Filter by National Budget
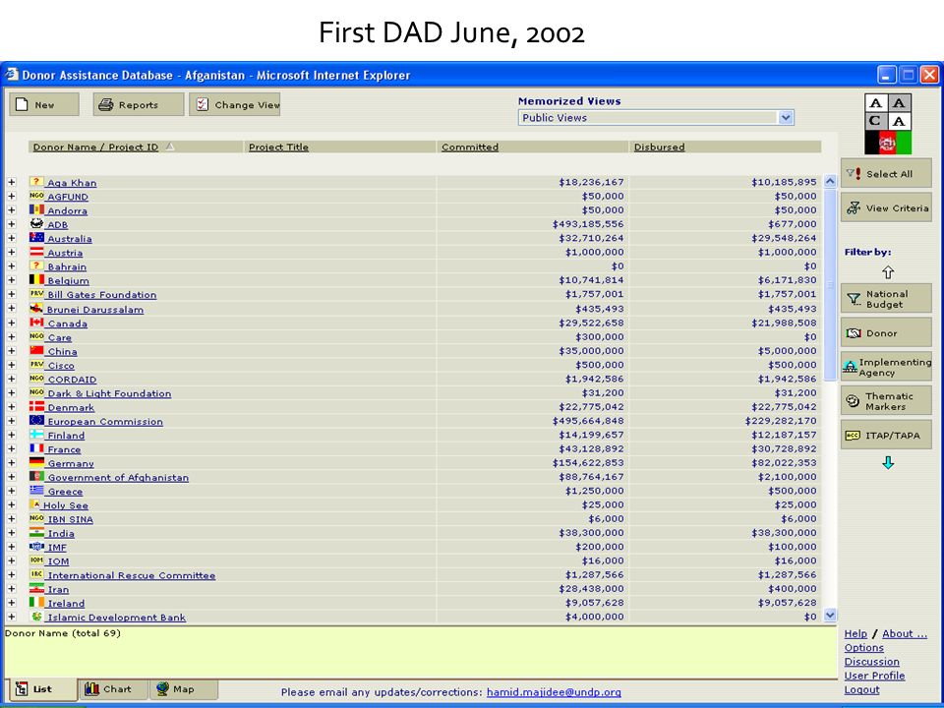The image size is (944, 708). [x=886, y=299]
